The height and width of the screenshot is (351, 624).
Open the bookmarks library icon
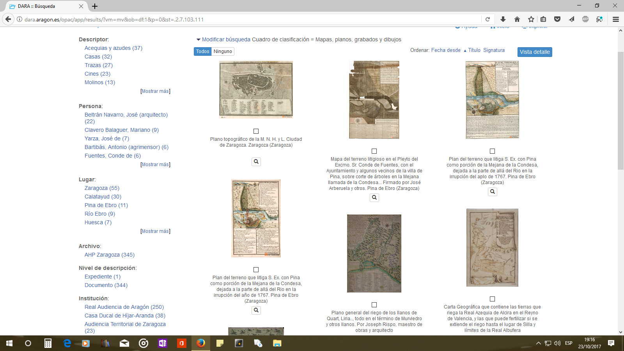point(543,19)
